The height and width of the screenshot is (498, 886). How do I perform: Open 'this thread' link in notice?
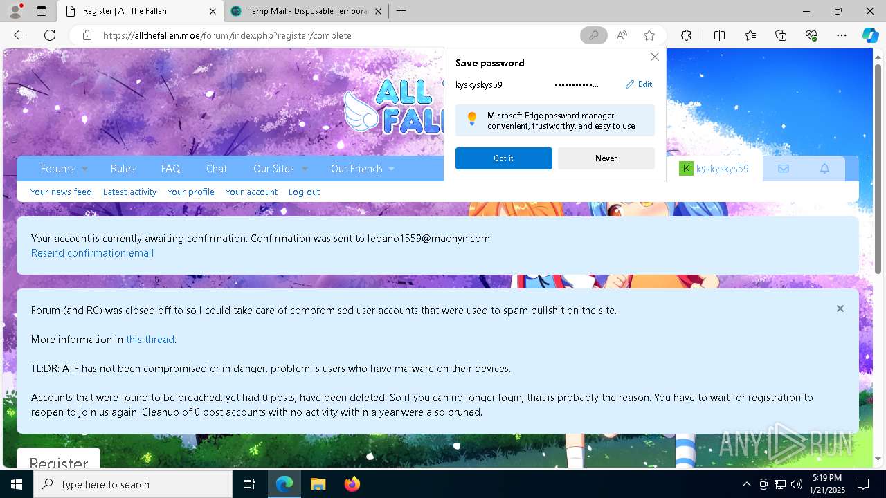click(150, 339)
